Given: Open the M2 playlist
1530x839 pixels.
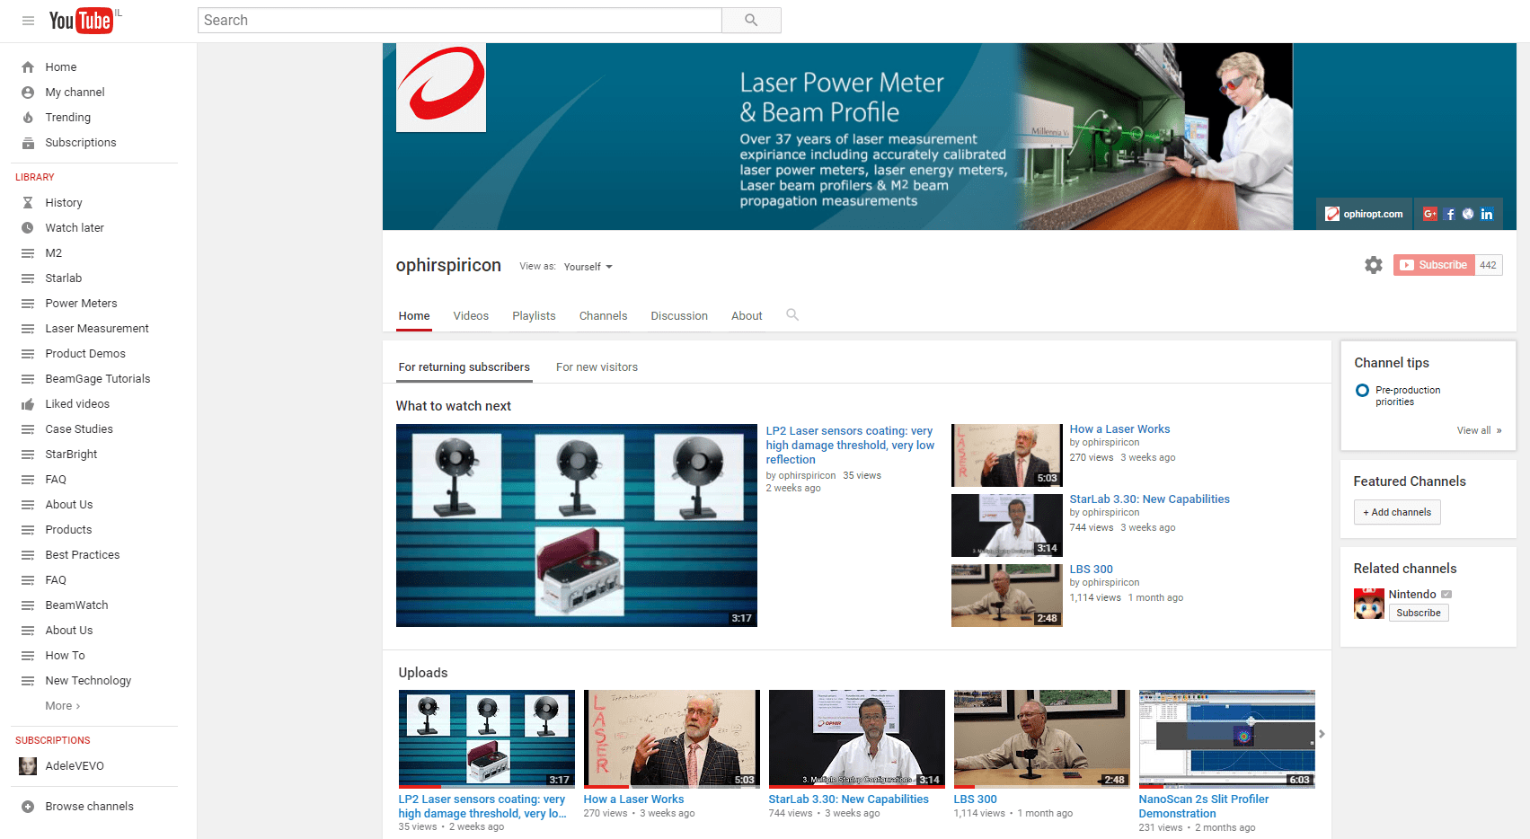Looking at the screenshot, I should pos(54,253).
